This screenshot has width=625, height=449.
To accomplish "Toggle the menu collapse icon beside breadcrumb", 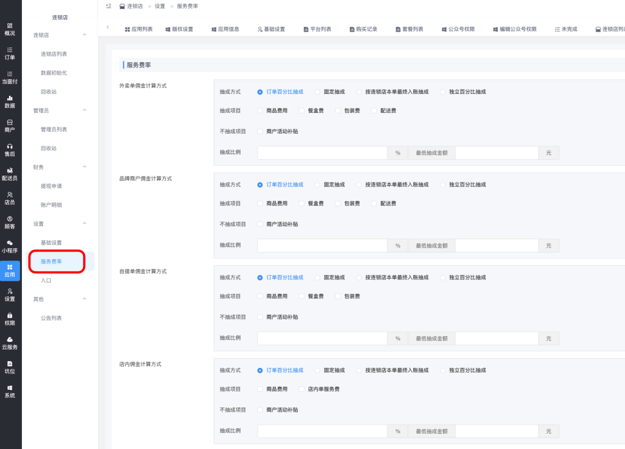I will click(108, 6).
